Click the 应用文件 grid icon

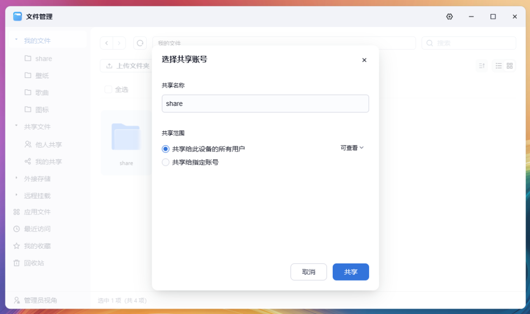tap(16, 212)
